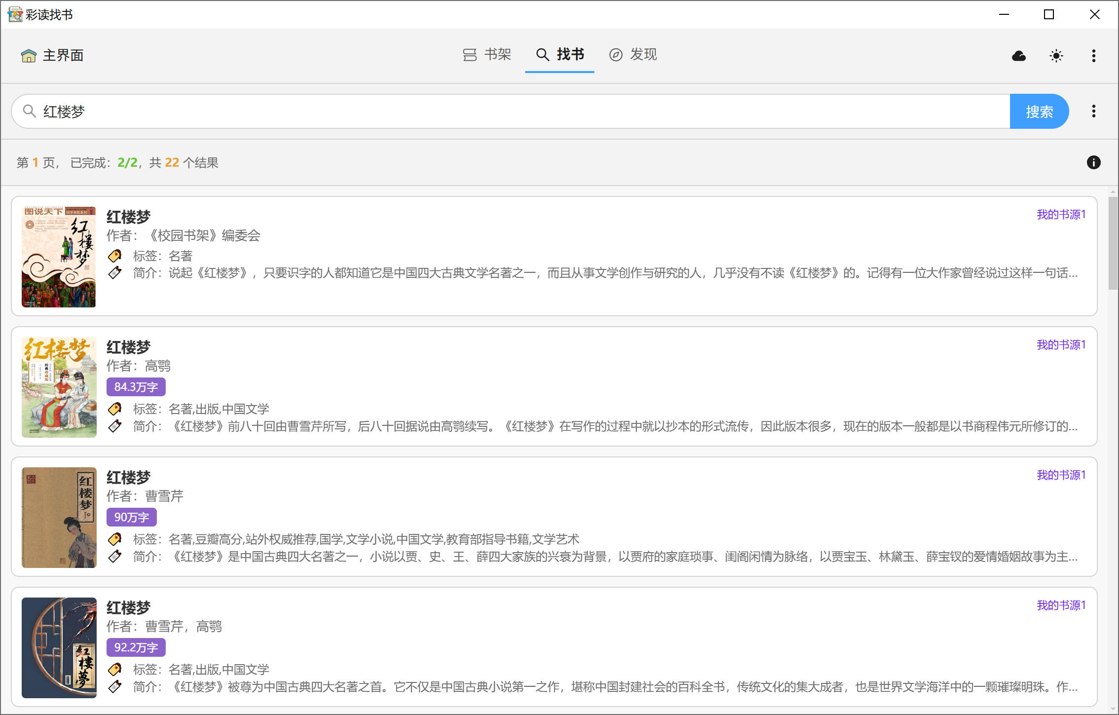
Task: Click intro icon beside 说起《红楼梦》 summary
Action: tap(115, 273)
